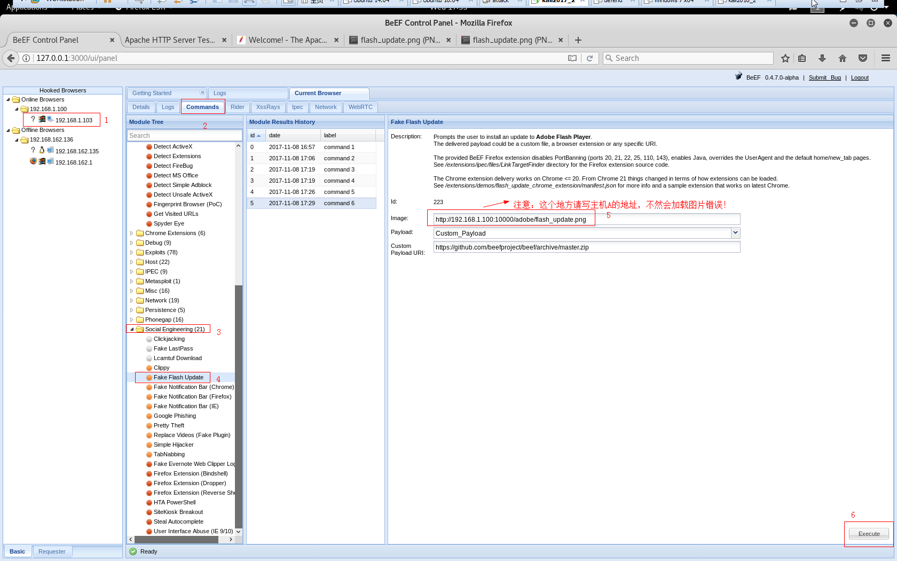Screen dimensions: 897x561
Task: Expand the Debug (9) folder
Action: [x=132, y=243]
